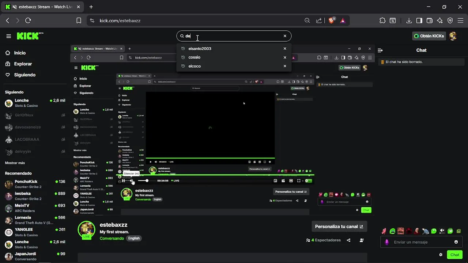Expand Mostrar más in the followed list

click(x=15, y=163)
